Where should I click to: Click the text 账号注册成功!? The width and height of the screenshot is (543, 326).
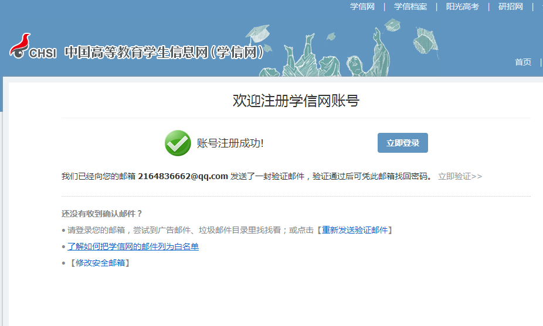(230, 143)
